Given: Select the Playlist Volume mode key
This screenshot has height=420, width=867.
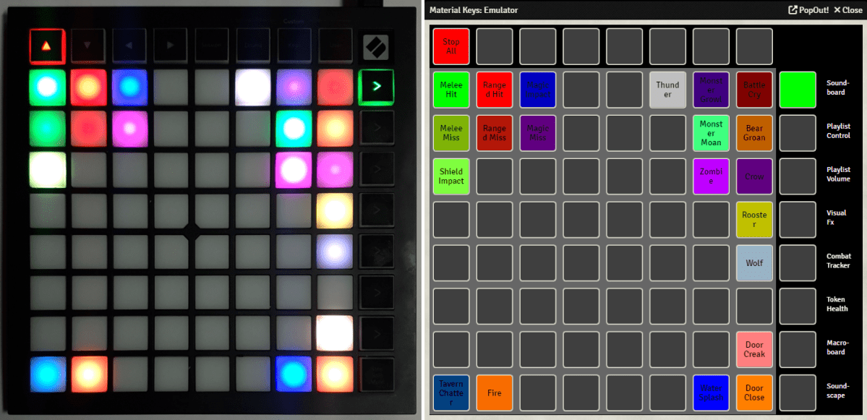Looking at the screenshot, I should pos(798,176).
